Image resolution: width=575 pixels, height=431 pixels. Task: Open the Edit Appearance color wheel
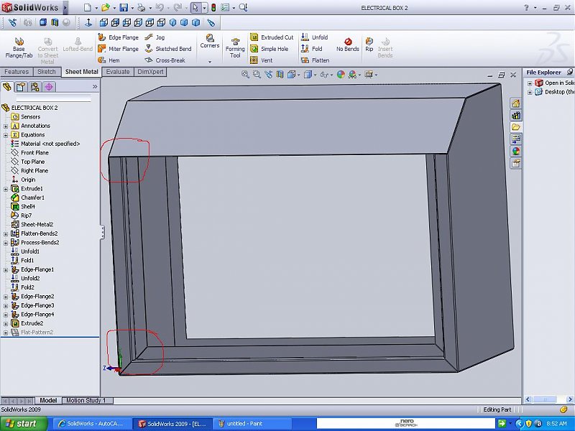coord(341,74)
